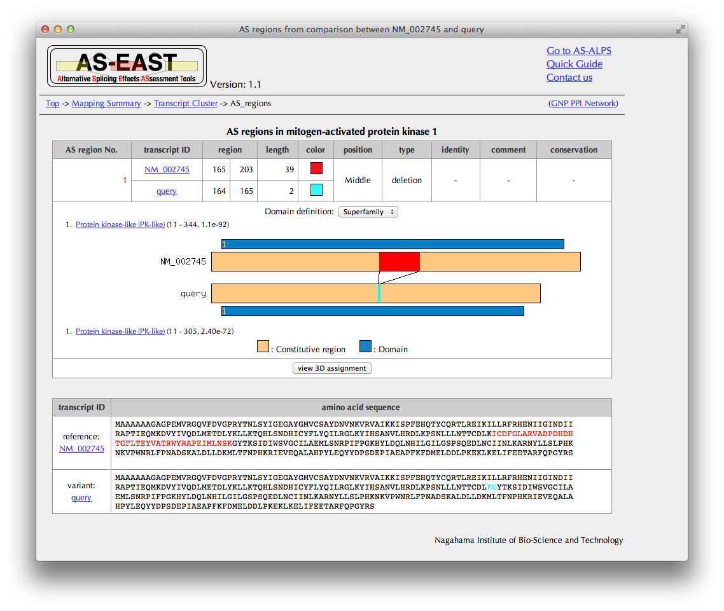
Task: Click the query link in AS region table
Action: [167, 191]
